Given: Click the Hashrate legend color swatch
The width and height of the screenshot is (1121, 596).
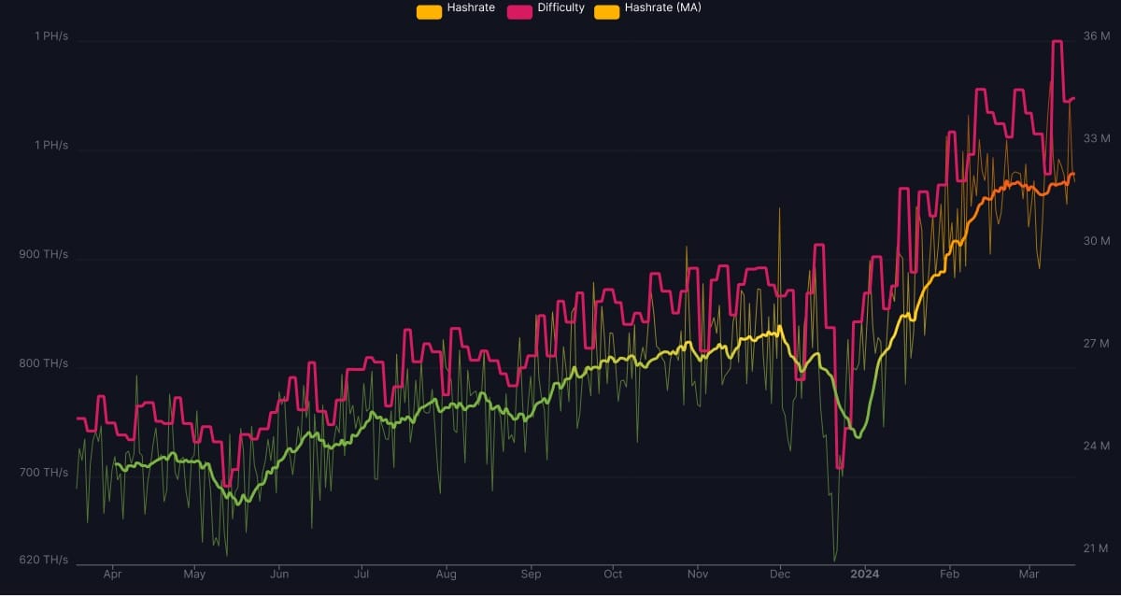Looking at the screenshot, I should (x=429, y=11).
